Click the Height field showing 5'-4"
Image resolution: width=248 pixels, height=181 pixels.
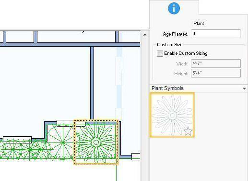click(216, 73)
